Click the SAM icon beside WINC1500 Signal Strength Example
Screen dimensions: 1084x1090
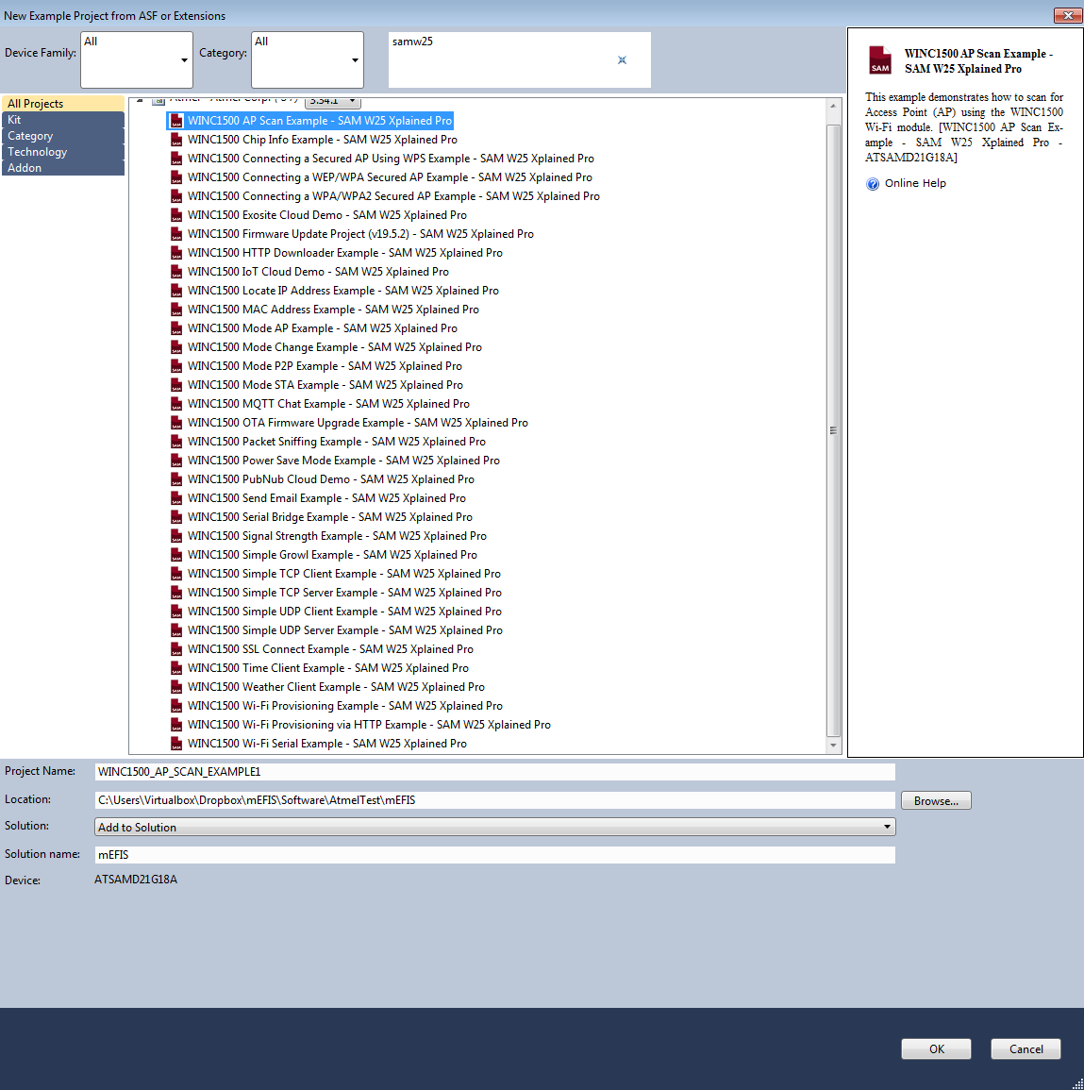click(x=176, y=536)
